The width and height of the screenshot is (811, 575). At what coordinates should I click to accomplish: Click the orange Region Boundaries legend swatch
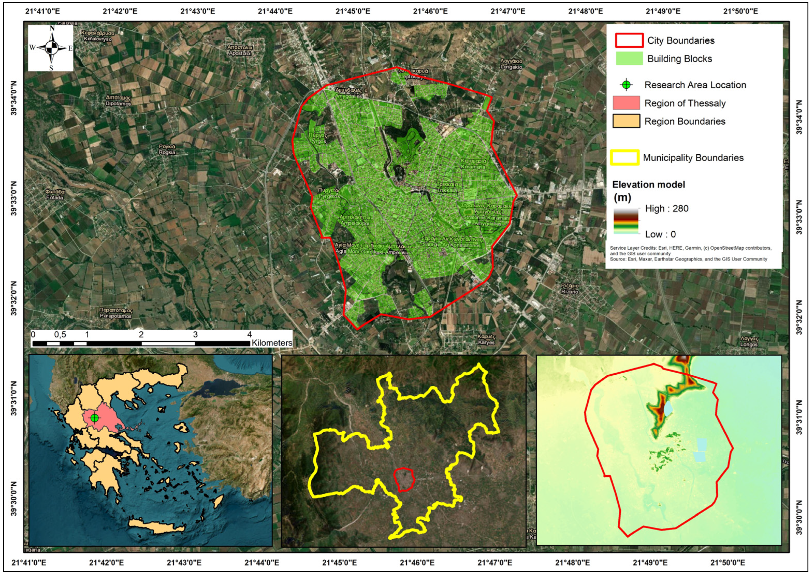[626, 121]
